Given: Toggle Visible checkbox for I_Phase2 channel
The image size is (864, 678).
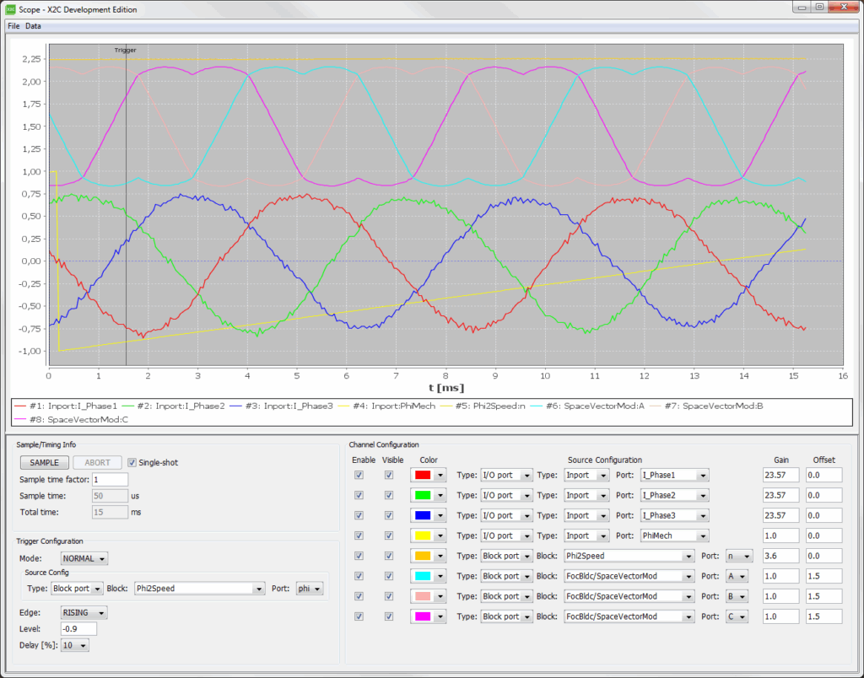Looking at the screenshot, I should tap(389, 495).
